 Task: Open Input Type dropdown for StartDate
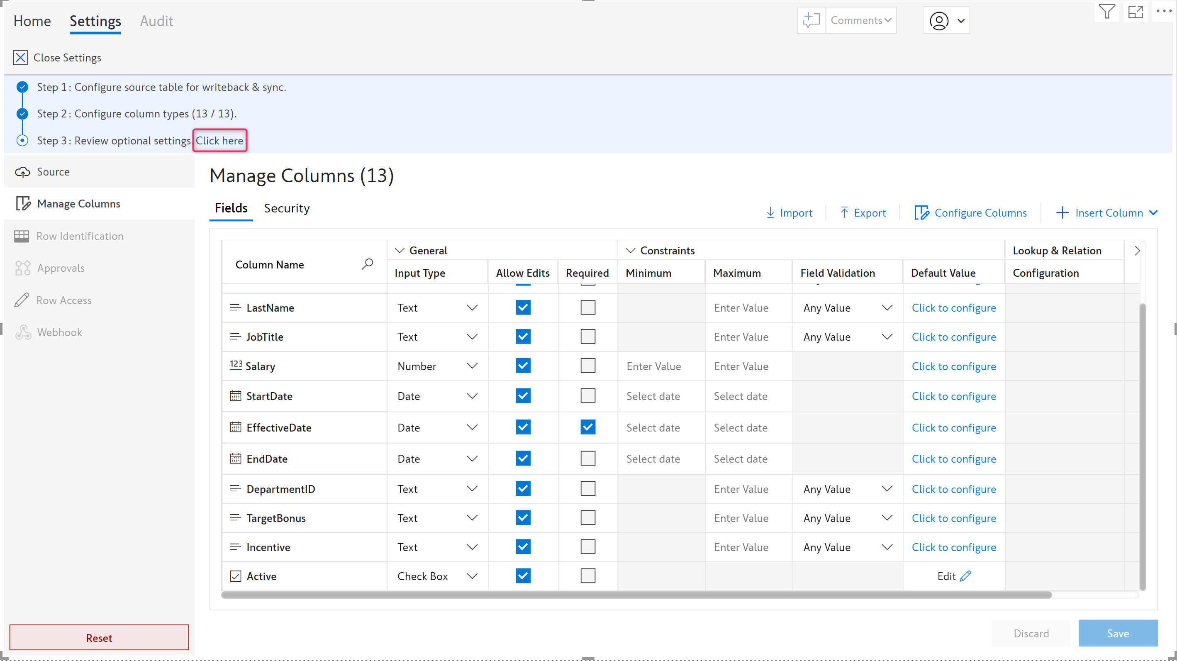(x=472, y=396)
